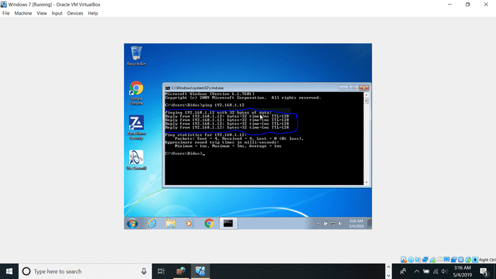The image size is (496, 279).
Task: Click the C:\Users\Bidos> prompt at the cursor
Action: (185, 153)
